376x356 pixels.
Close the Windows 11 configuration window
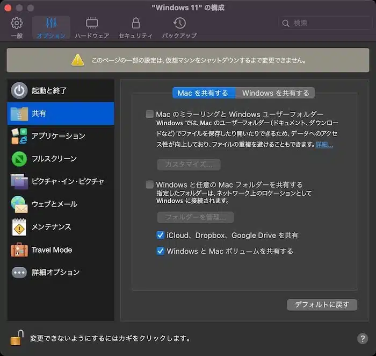(x=8, y=8)
